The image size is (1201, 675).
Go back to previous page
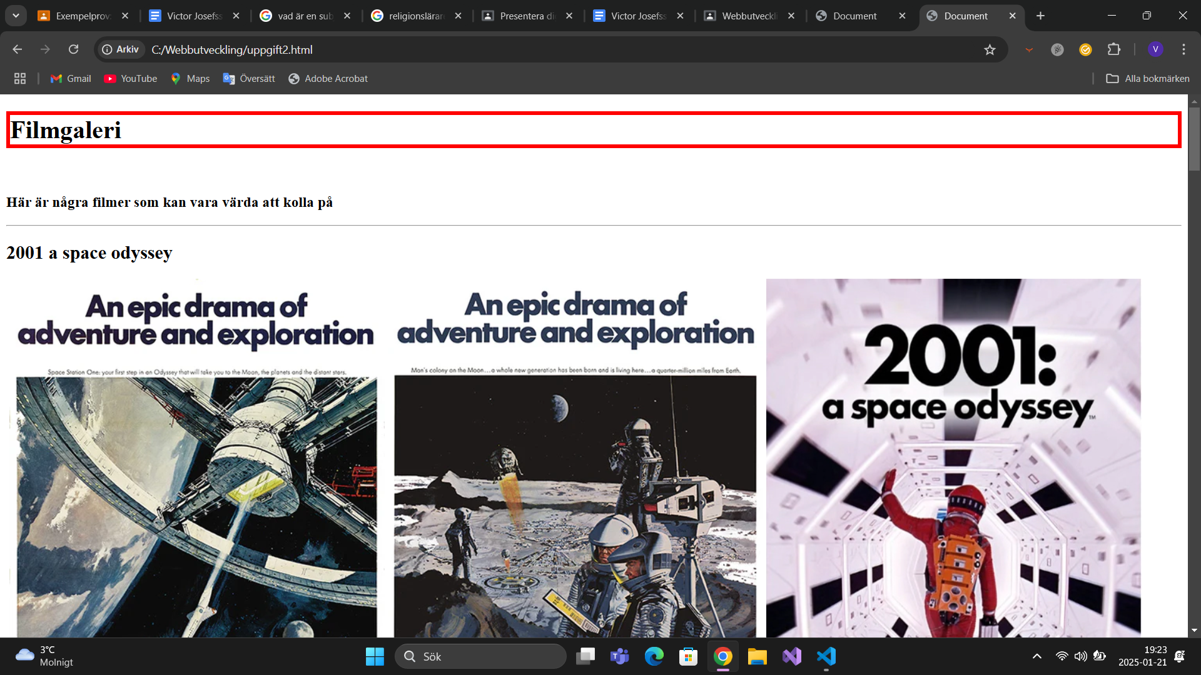18,49
